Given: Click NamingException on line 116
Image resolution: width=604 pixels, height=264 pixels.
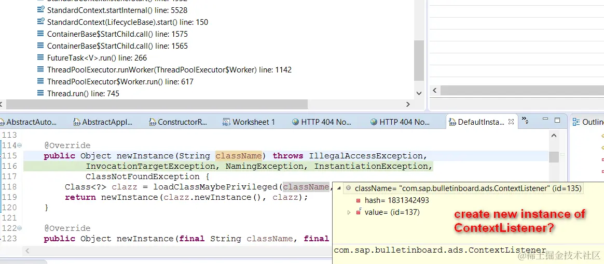Looking at the screenshot, I should (264, 166).
